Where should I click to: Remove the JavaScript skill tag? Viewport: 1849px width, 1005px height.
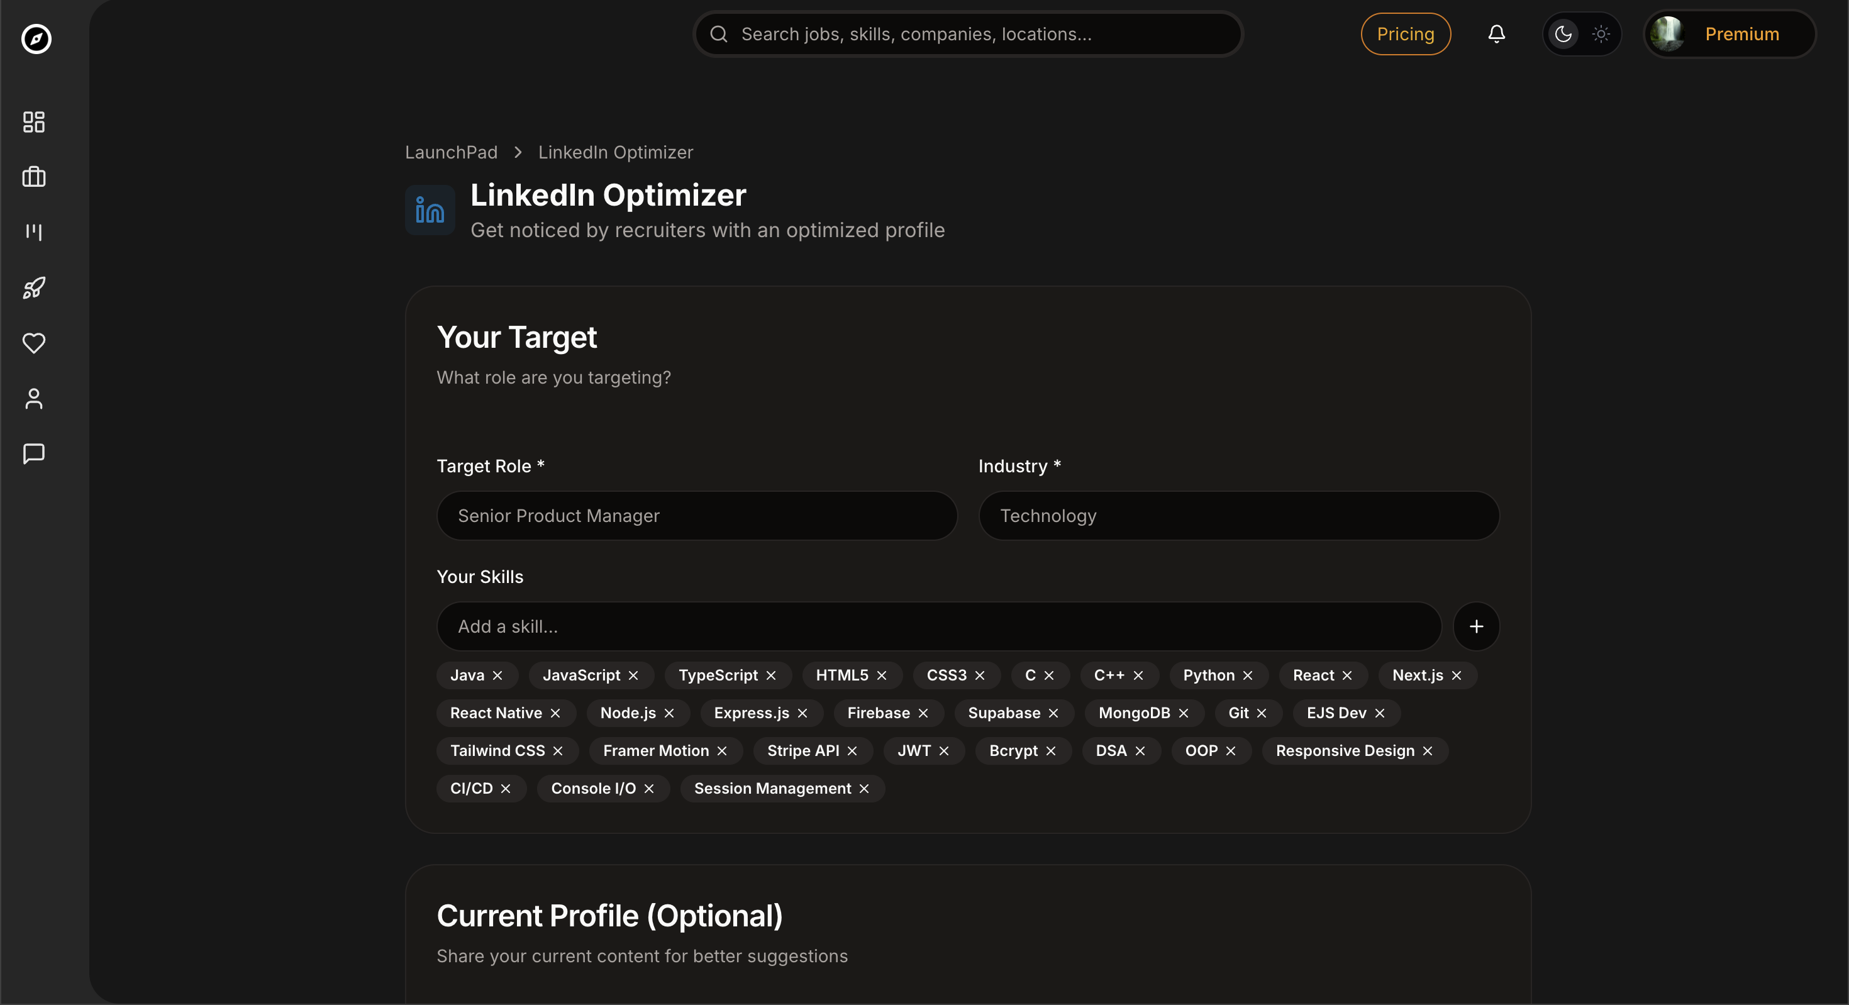pos(633,675)
